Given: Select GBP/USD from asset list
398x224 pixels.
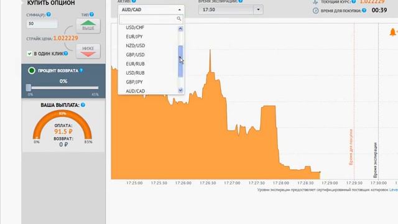Looking at the screenshot, I should point(135,55).
